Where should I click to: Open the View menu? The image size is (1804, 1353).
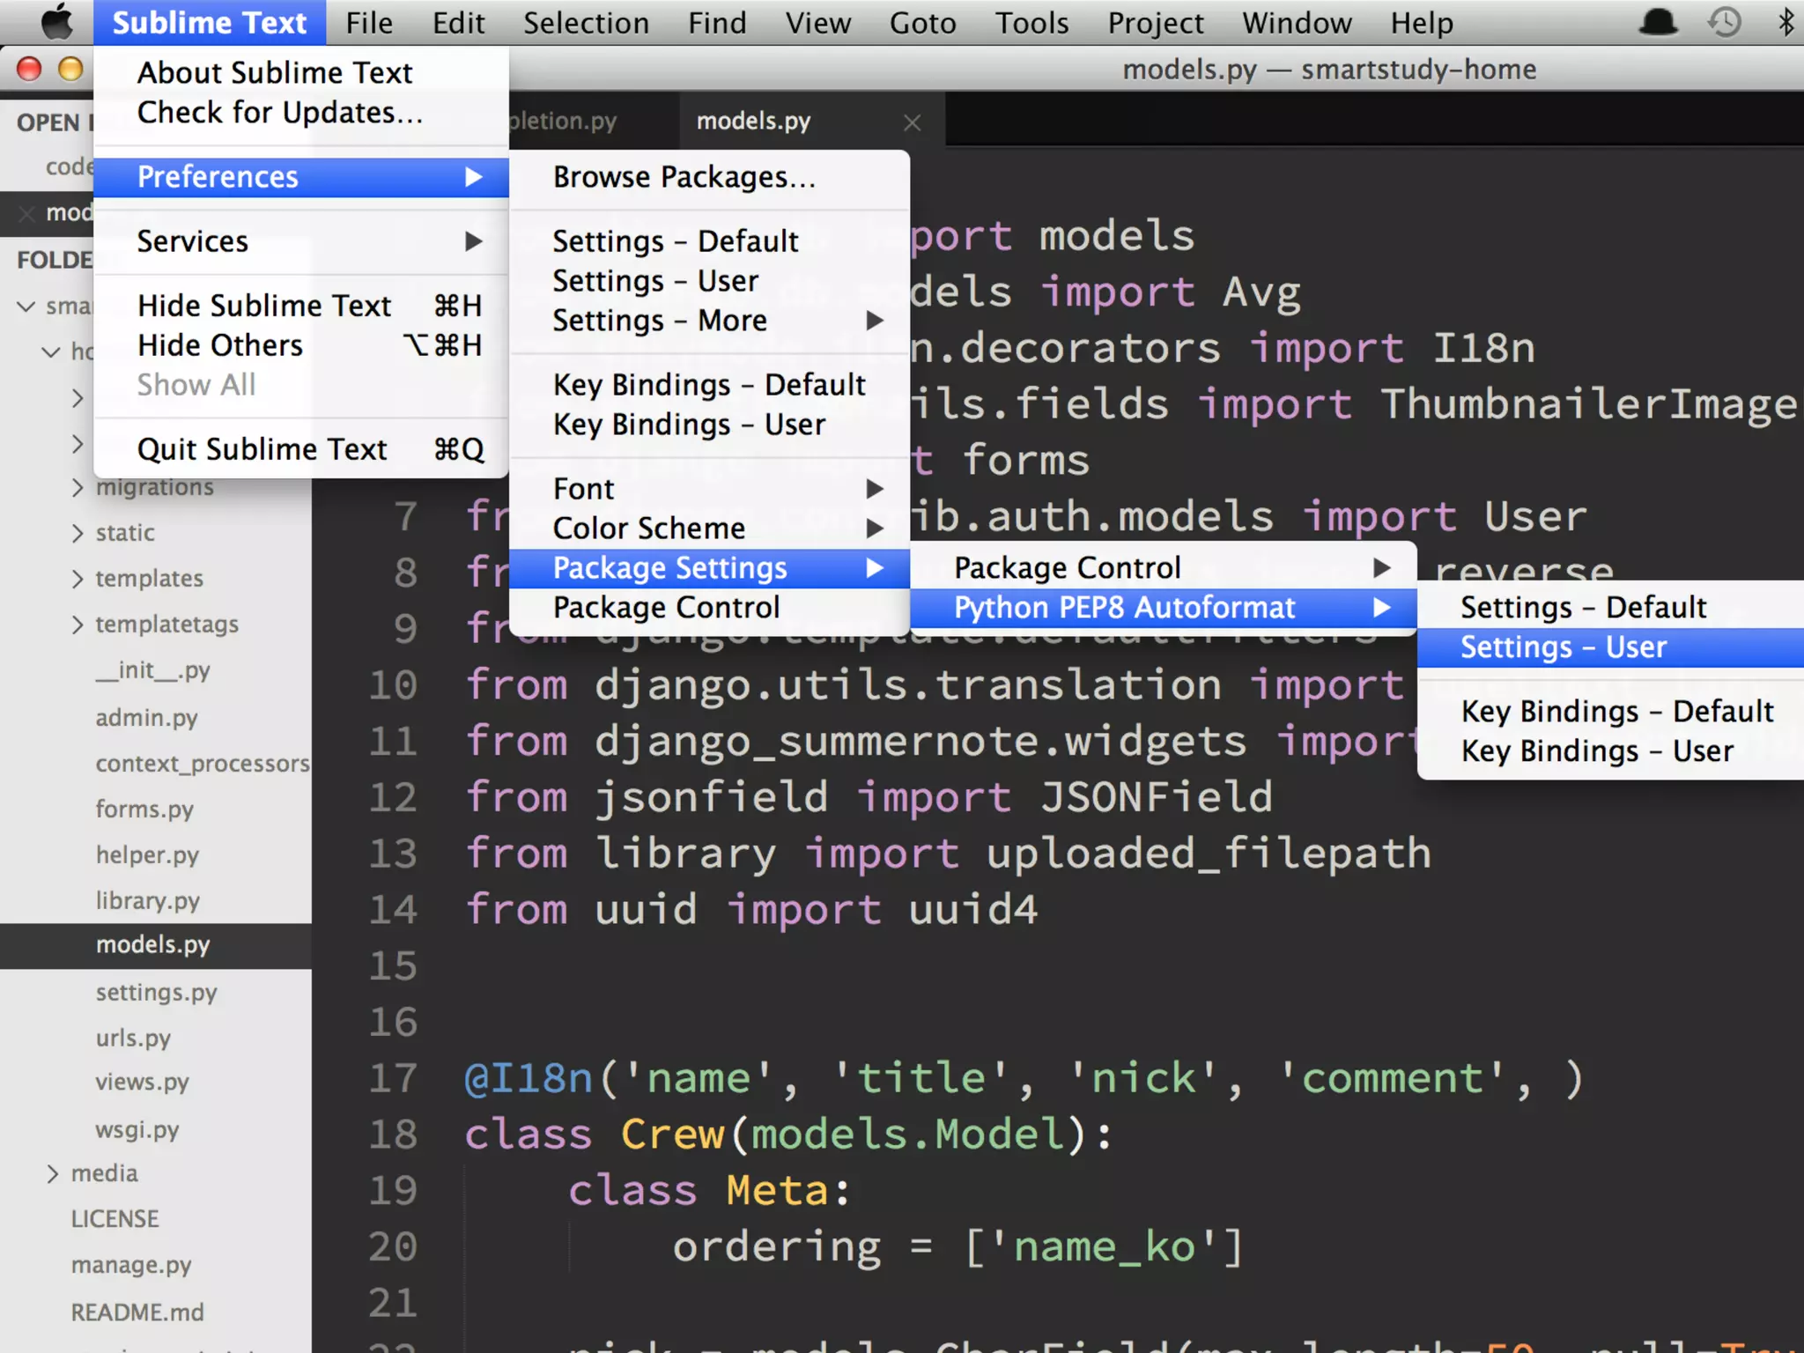click(x=818, y=23)
